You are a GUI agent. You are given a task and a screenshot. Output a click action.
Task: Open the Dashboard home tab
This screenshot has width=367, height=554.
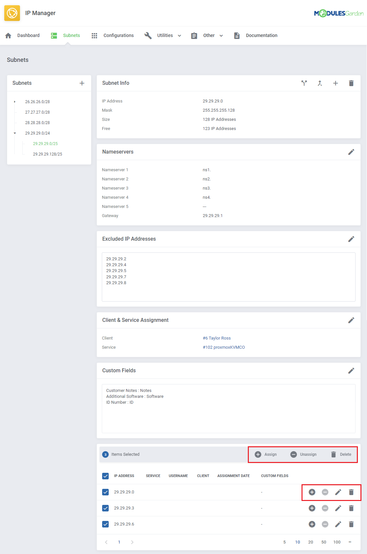click(x=22, y=35)
